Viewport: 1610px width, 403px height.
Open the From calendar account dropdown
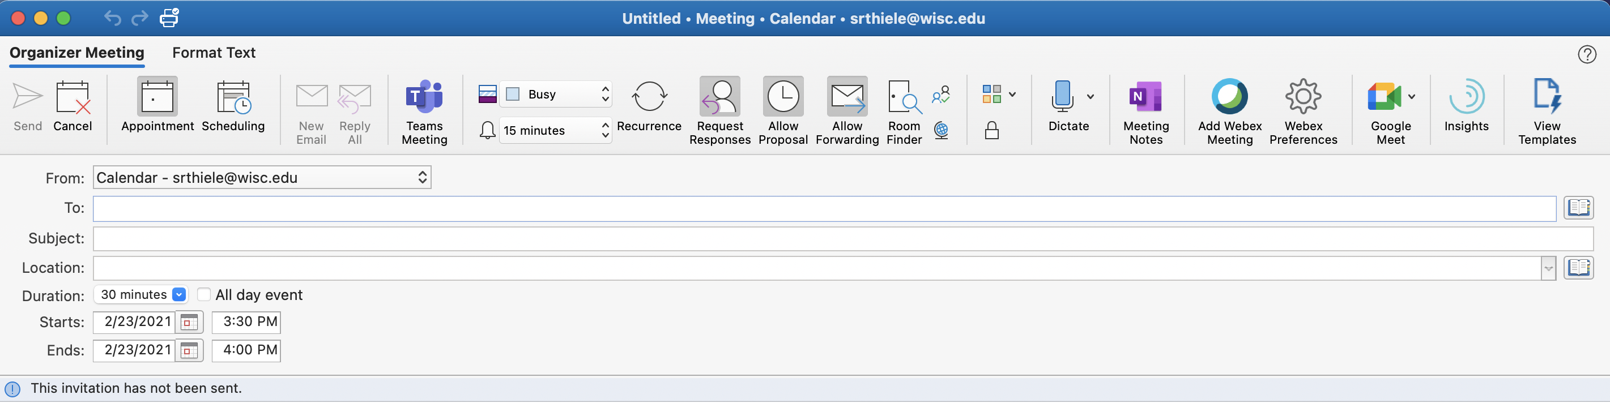[262, 178]
